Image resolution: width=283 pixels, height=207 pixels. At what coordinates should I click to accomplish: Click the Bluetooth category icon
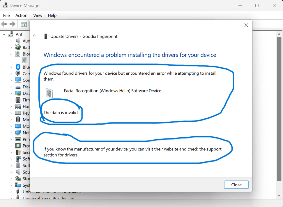click(x=18, y=67)
